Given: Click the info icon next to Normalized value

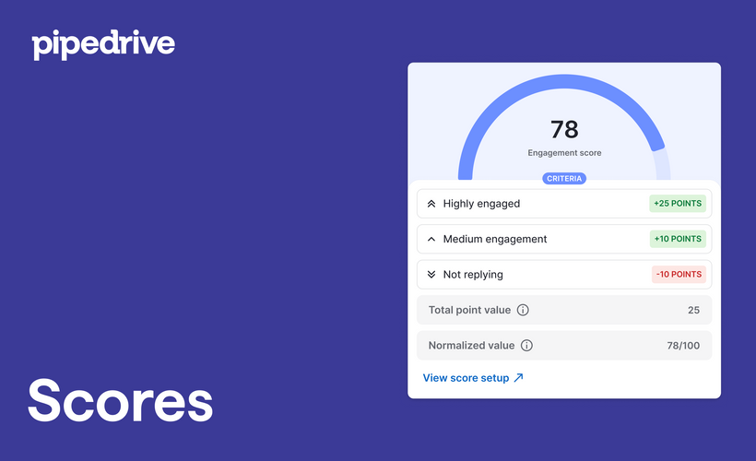Looking at the screenshot, I should [x=527, y=346].
